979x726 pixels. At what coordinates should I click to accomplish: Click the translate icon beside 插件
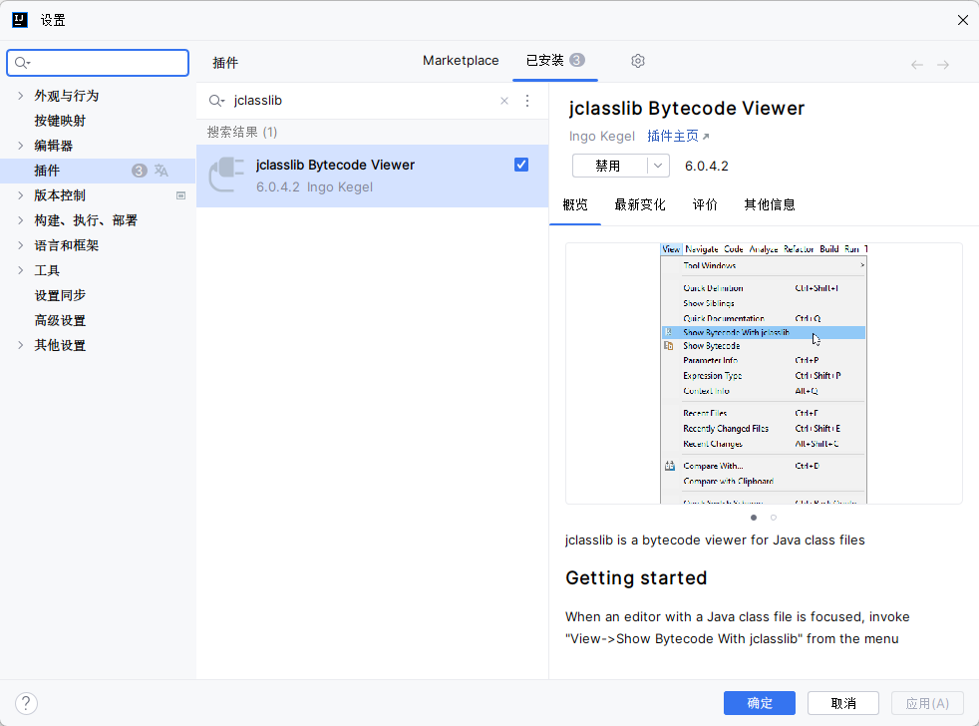coord(162,171)
